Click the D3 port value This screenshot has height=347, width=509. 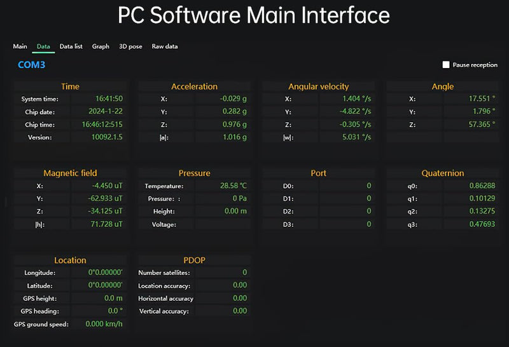point(369,224)
